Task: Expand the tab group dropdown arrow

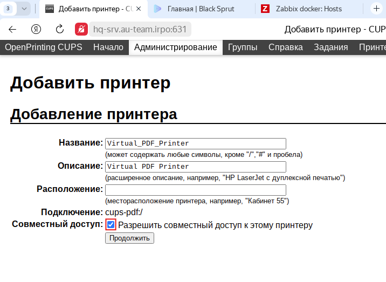Action: [24, 9]
